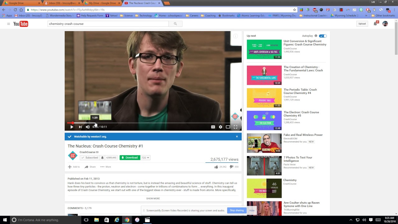Open account avatar menu
398x224 pixels.
click(x=385, y=24)
